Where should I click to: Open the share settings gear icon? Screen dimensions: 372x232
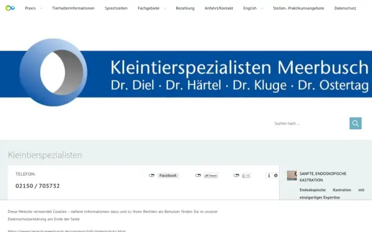275,176
